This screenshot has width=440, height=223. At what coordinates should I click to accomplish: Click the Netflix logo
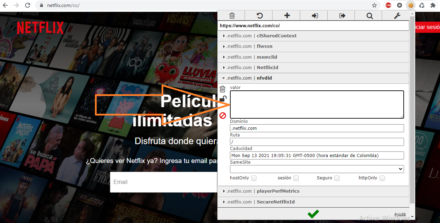click(x=40, y=28)
